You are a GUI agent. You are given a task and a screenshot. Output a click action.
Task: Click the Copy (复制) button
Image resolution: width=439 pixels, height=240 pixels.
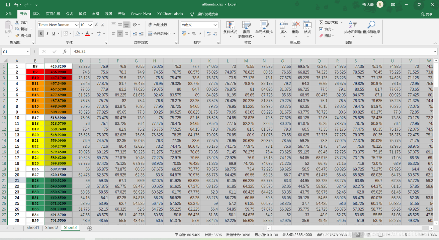point(22,29)
